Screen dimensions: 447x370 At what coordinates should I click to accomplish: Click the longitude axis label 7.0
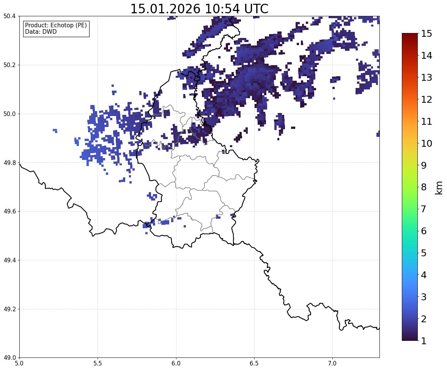tap(332, 364)
